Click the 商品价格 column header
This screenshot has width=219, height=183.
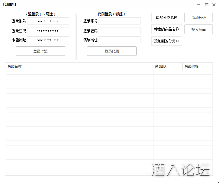point(197,66)
